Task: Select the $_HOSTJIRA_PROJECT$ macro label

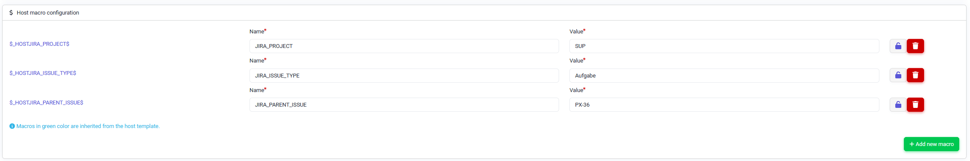Action: pyautogui.click(x=40, y=44)
